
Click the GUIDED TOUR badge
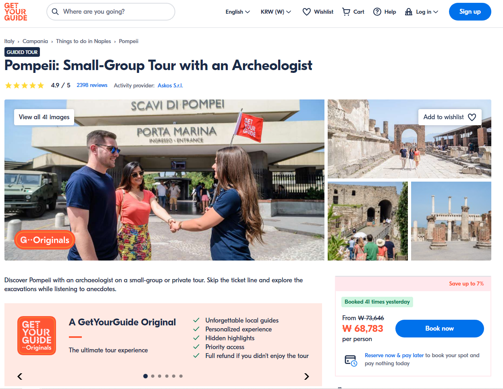[22, 52]
